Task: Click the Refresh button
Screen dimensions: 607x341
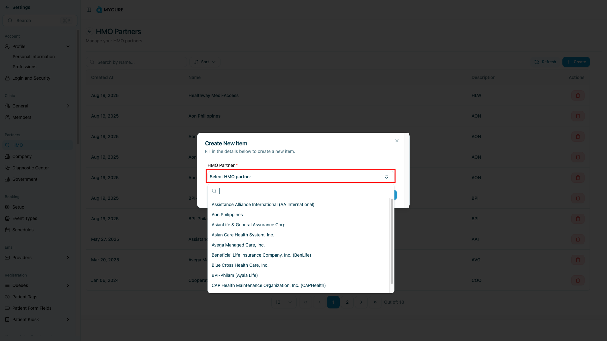Action: 545,62
